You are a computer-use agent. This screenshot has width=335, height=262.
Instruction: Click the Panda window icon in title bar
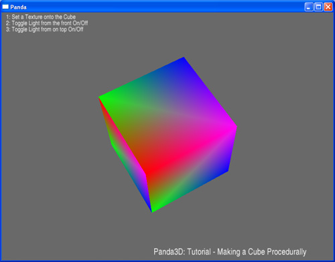pos(5,7)
